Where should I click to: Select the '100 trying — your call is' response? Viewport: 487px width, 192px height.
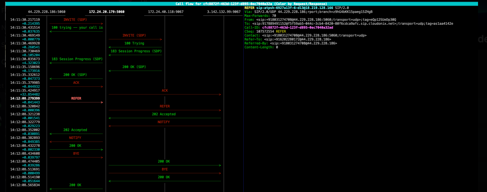pos(77,27)
